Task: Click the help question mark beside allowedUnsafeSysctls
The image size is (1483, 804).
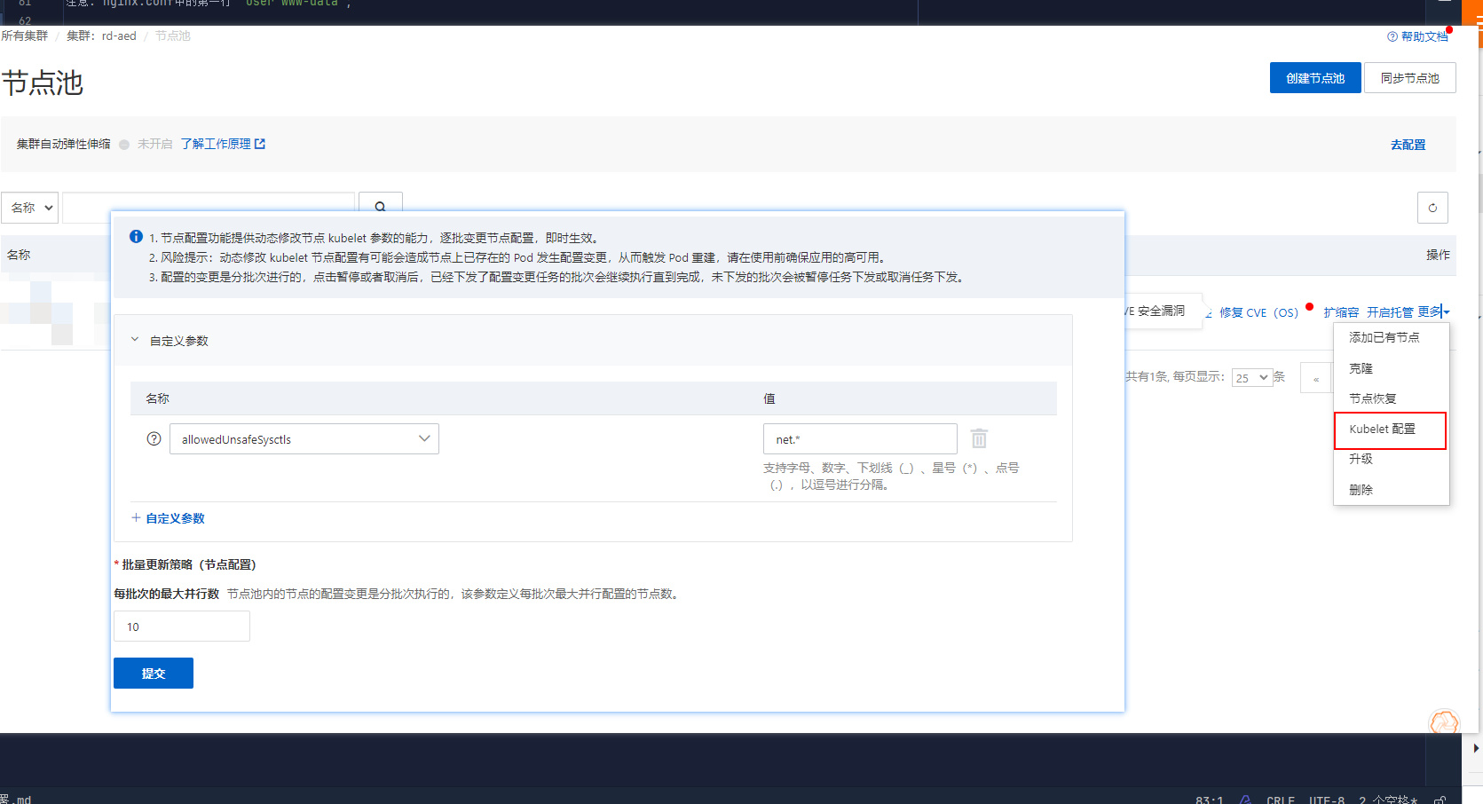Action: (x=154, y=439)
